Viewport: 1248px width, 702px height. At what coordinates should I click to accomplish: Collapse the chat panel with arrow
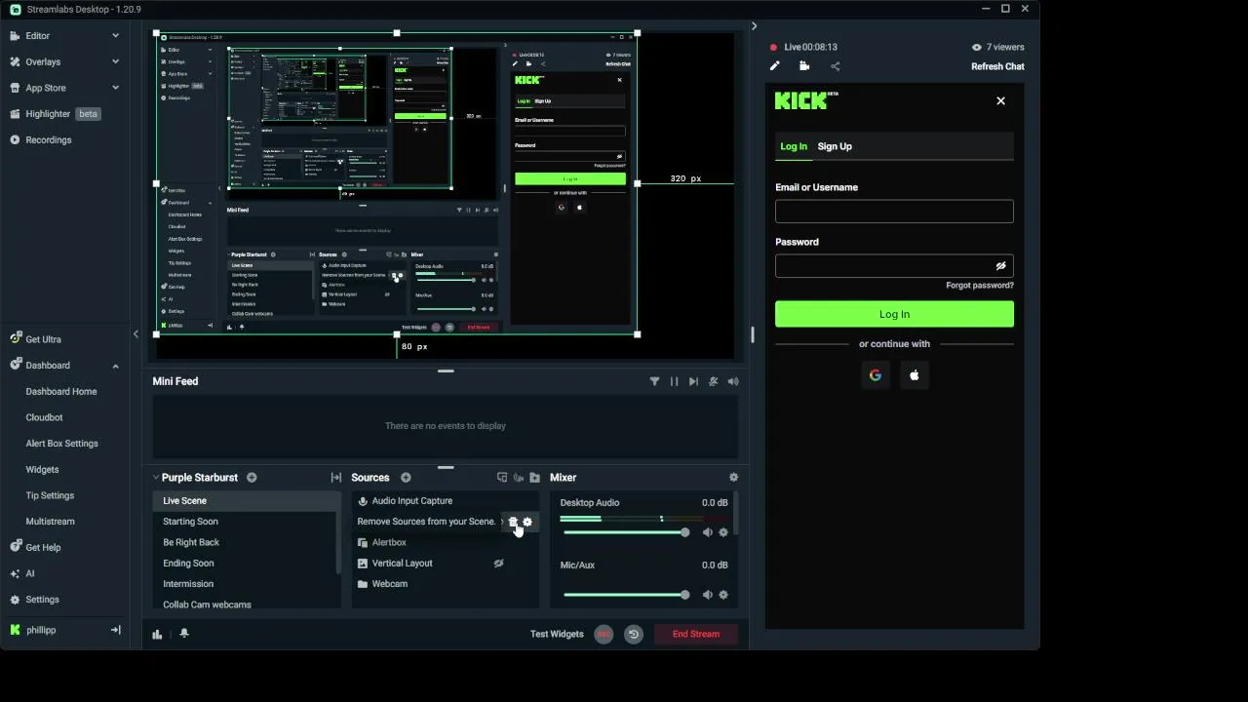tap(754, 26)
